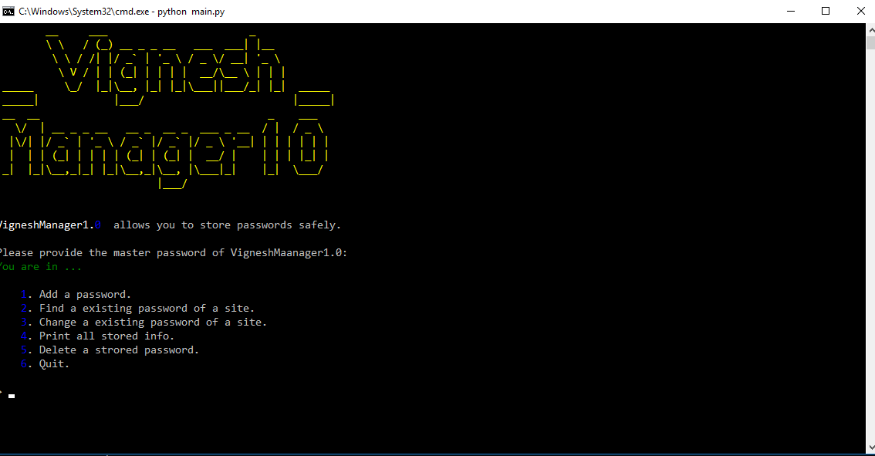Click 'allows you to store passwords safely.' text

click(227, 225)
